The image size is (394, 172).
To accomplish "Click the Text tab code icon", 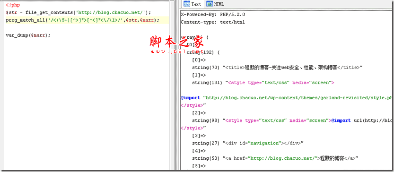I will [187, 4].
